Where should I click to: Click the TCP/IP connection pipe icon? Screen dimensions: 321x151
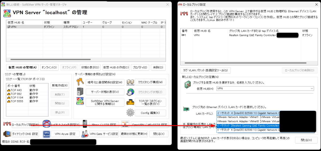[130, 102]
